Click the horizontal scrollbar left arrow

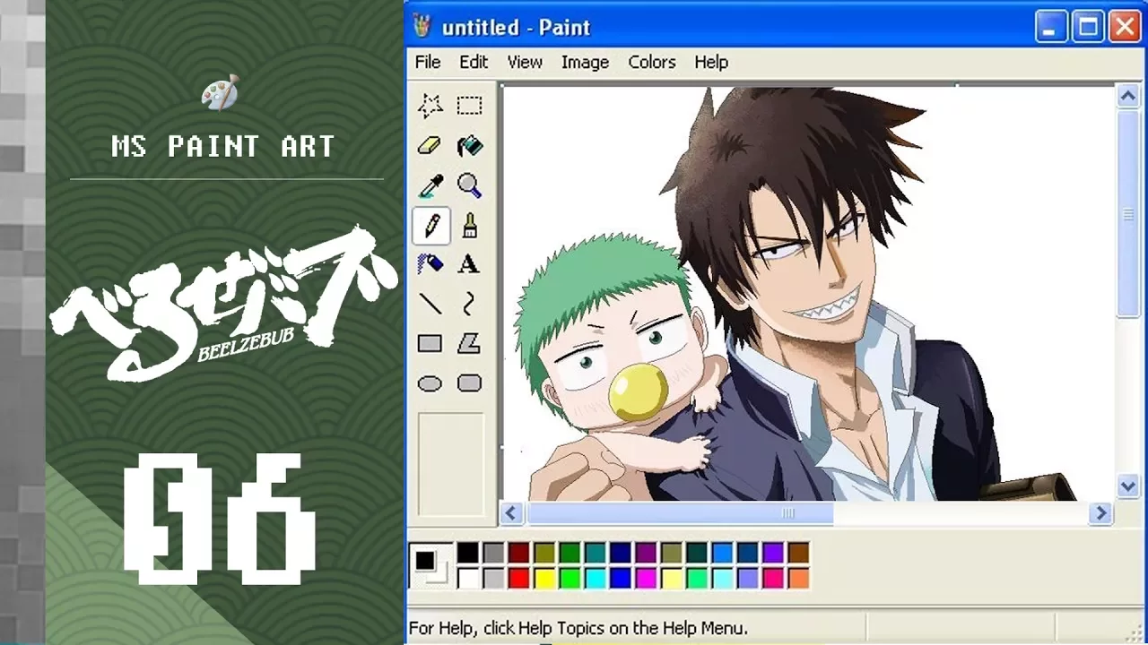tap(511, 513)
